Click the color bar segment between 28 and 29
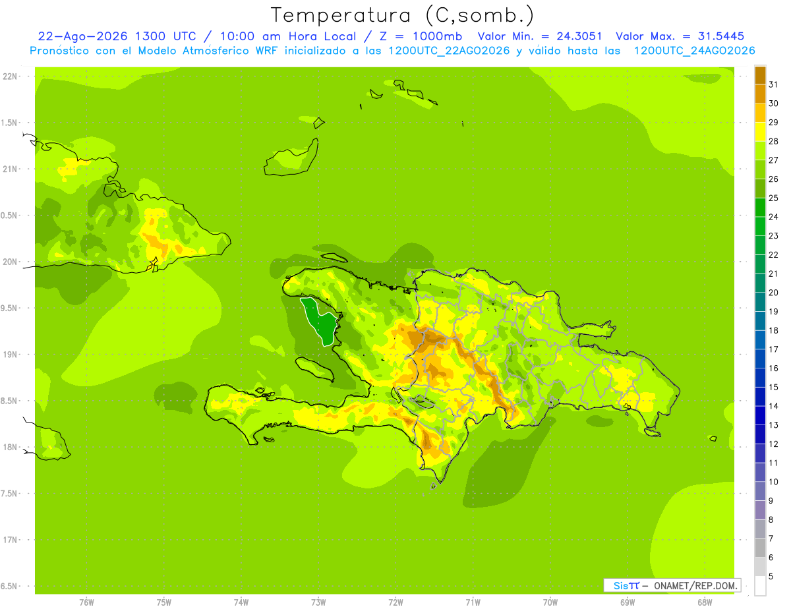 coord(760,132)
